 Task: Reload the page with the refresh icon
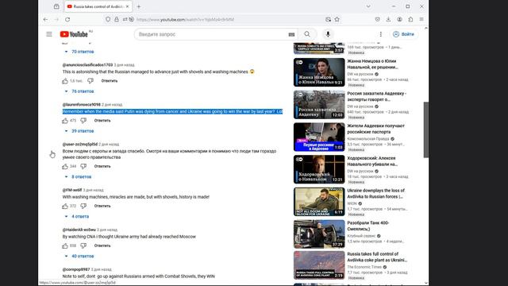pos(67,19)
